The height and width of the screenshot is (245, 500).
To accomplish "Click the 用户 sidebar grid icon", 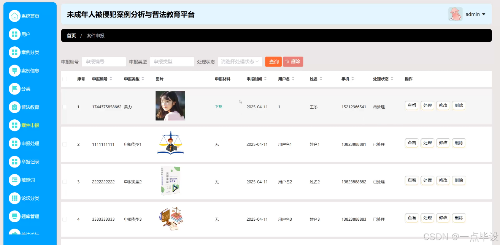I will click(14, 34).
